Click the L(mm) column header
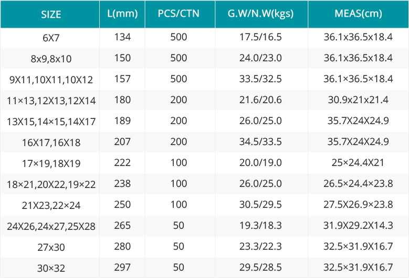Screen dimensions: 409x278 pyautogui.click(x=122, y=14)
